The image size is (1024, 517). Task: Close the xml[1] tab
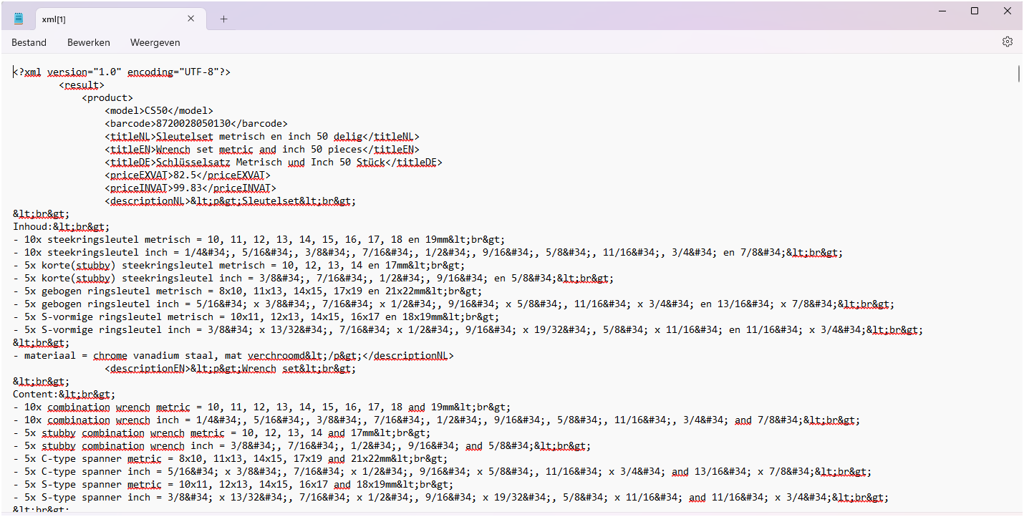190,19
